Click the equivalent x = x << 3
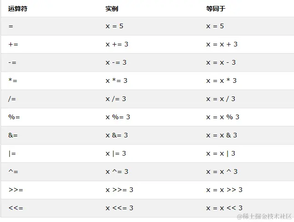Viewport: 294px width, 222px height. click(x=224, y=208)
